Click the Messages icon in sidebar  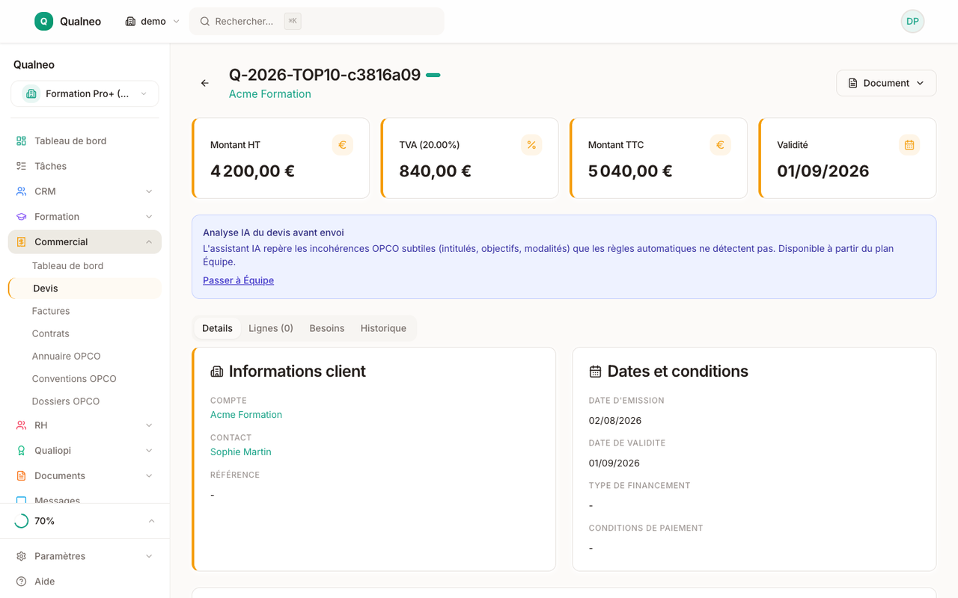pos(21,501)
